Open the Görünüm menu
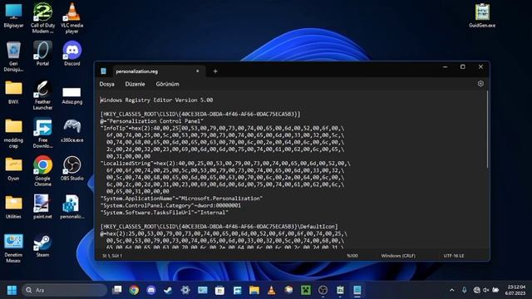532x299 pixels. click(x=167, y=84)
